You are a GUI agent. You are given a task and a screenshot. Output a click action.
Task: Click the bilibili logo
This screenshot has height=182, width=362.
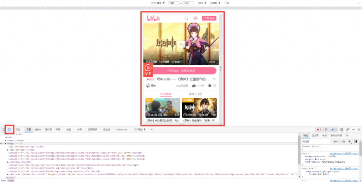coord(153,18)
